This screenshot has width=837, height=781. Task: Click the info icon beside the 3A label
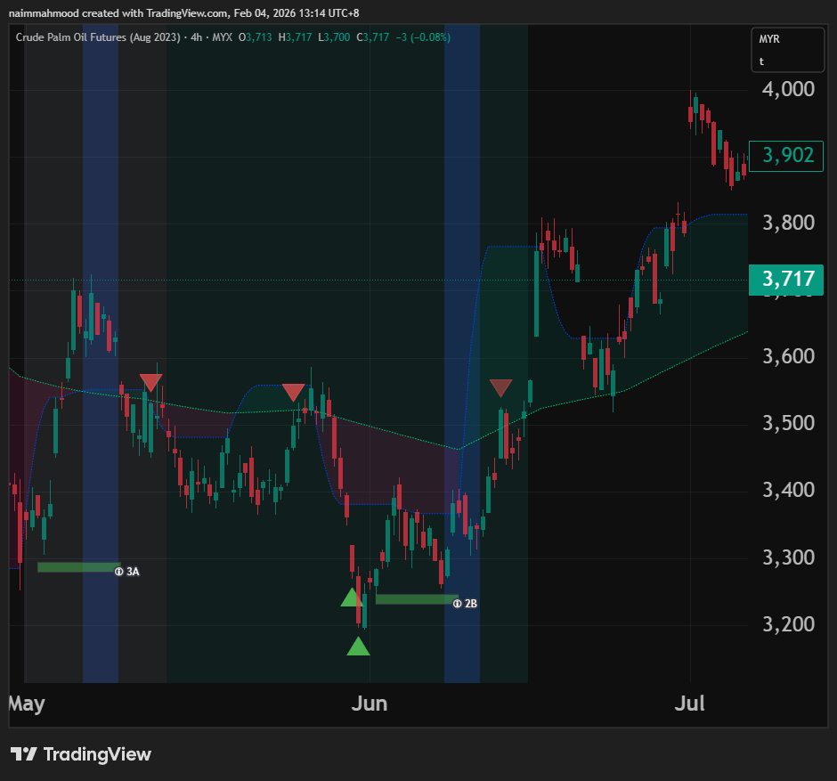pyautogui.click(x=118, y=572)
